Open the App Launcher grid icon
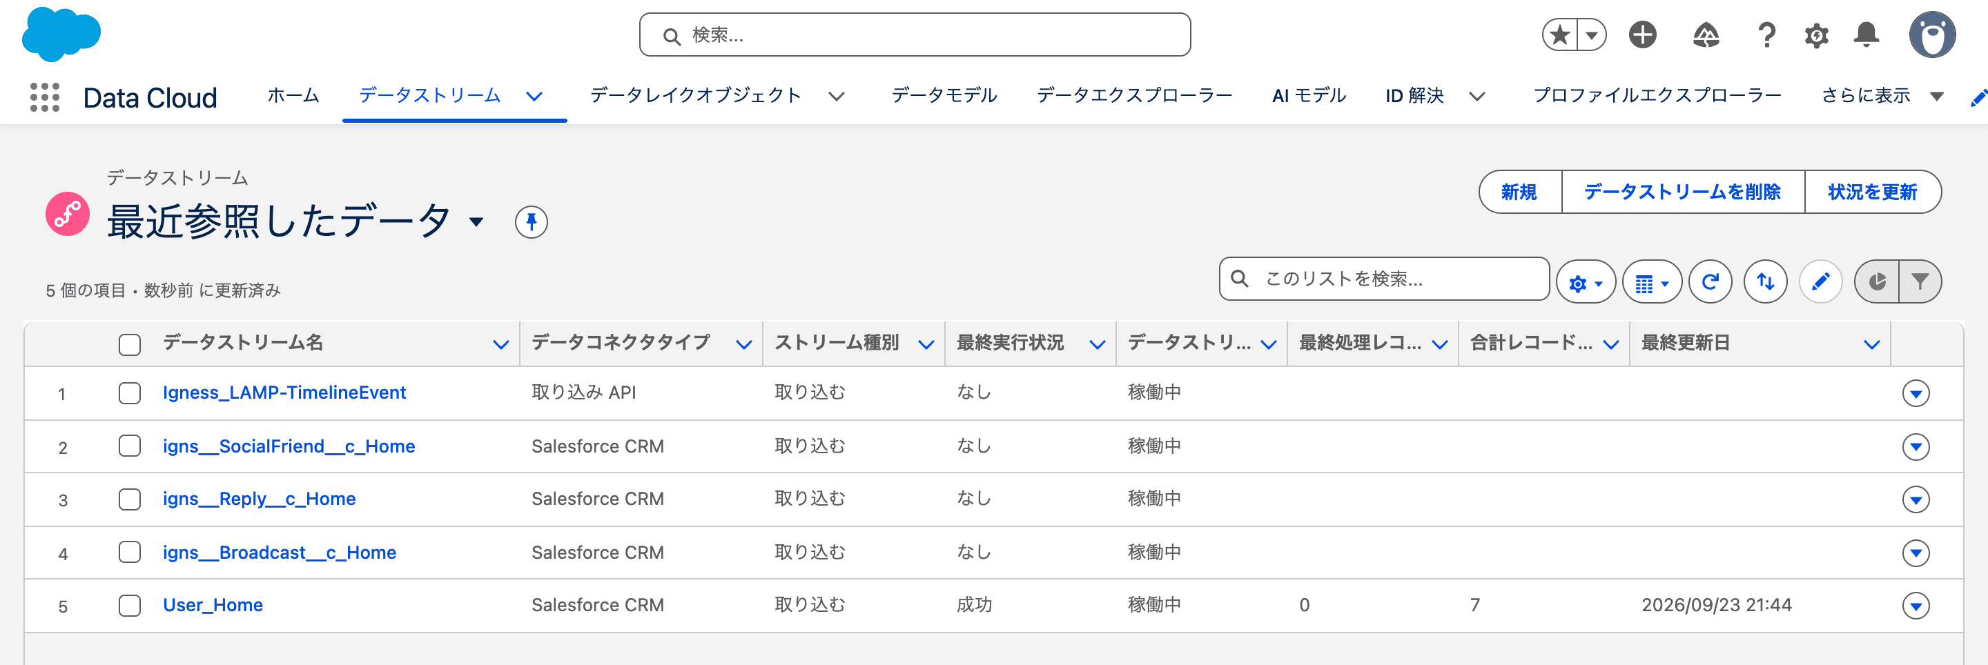Viewport: 1988px width, 665px height. point(45,97)
